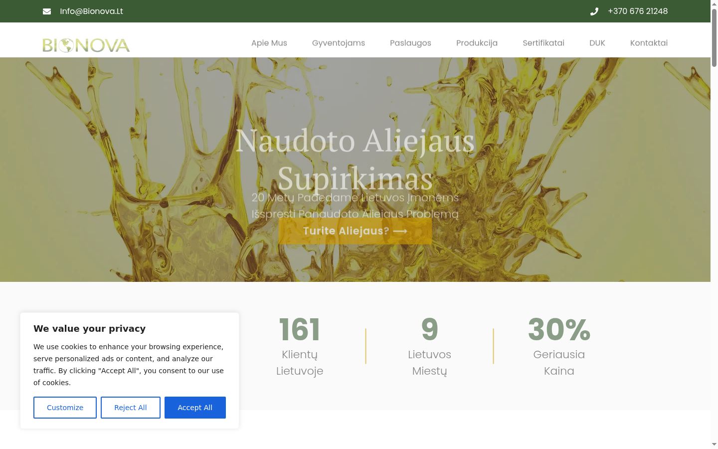Click the 9 Lietuvos Miestų statistic
This screenshot has width=718, height=449.
tap(429, 346)
